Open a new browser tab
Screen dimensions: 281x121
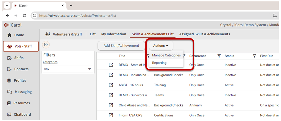(x=71, y=5)
